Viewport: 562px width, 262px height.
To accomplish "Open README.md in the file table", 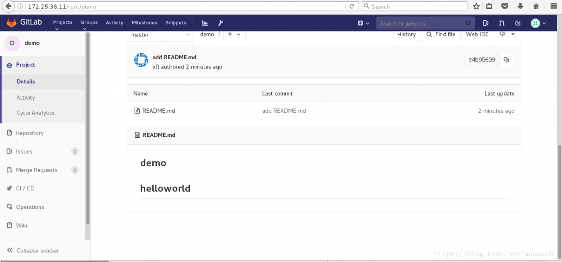I will (159, 111).
